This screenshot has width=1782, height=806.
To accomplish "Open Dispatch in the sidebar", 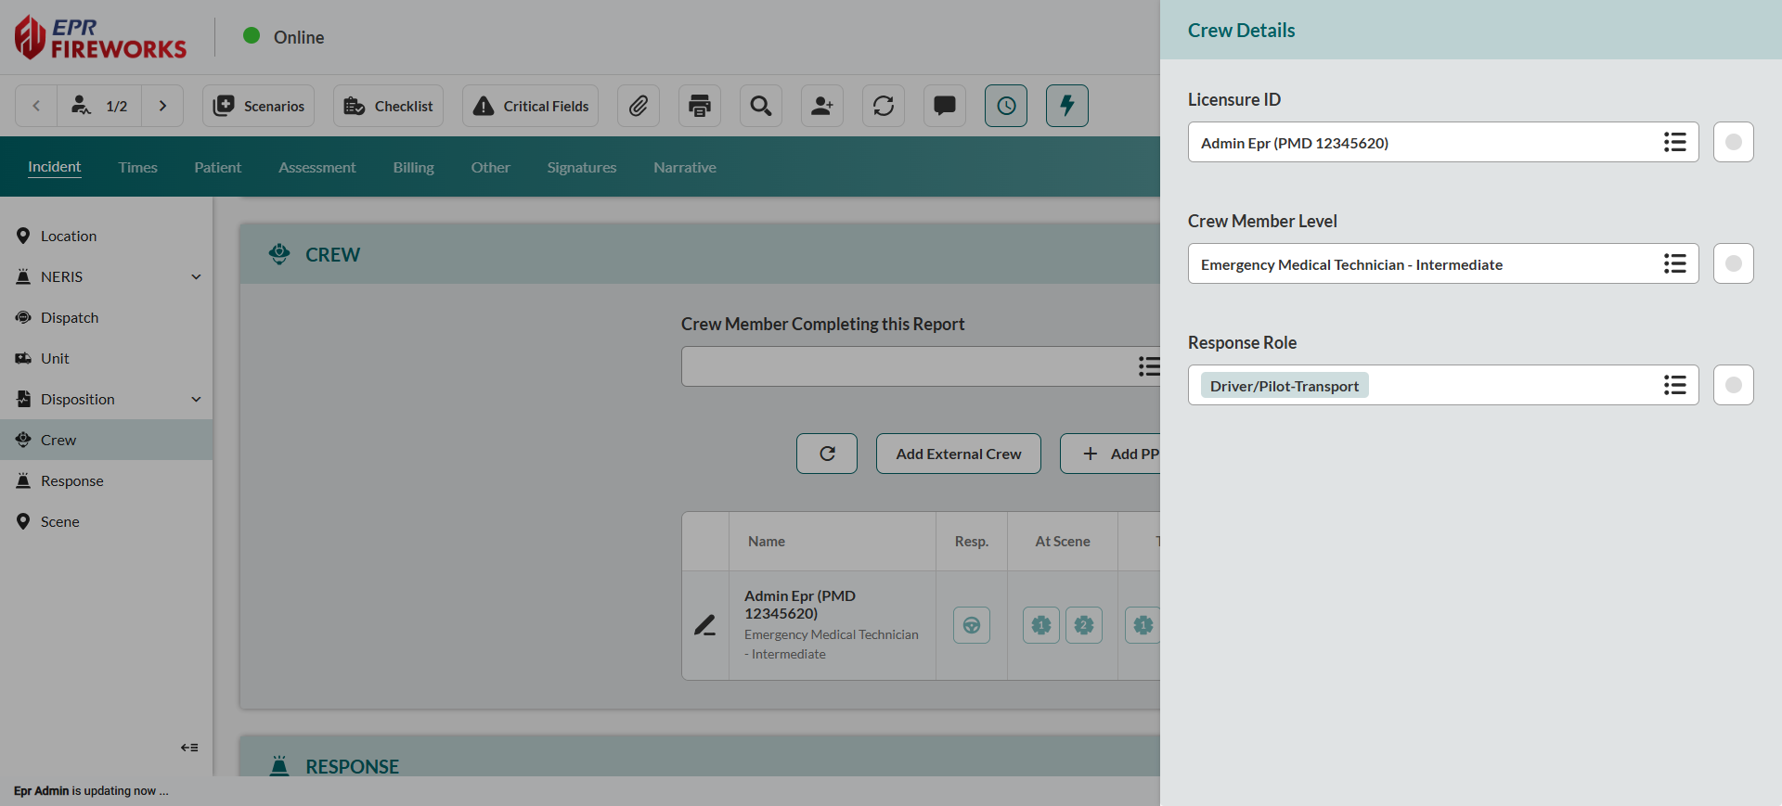I will click(x=106, y=317).
